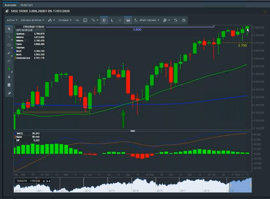
Task: Open the Comparar dropdown
Action: [65, 20]
